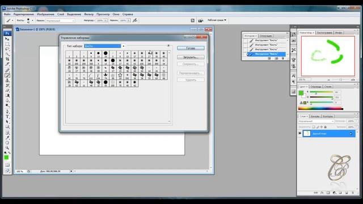363x204 pixels.
Task: Set history brush source on first state
Action: point(245,40)
